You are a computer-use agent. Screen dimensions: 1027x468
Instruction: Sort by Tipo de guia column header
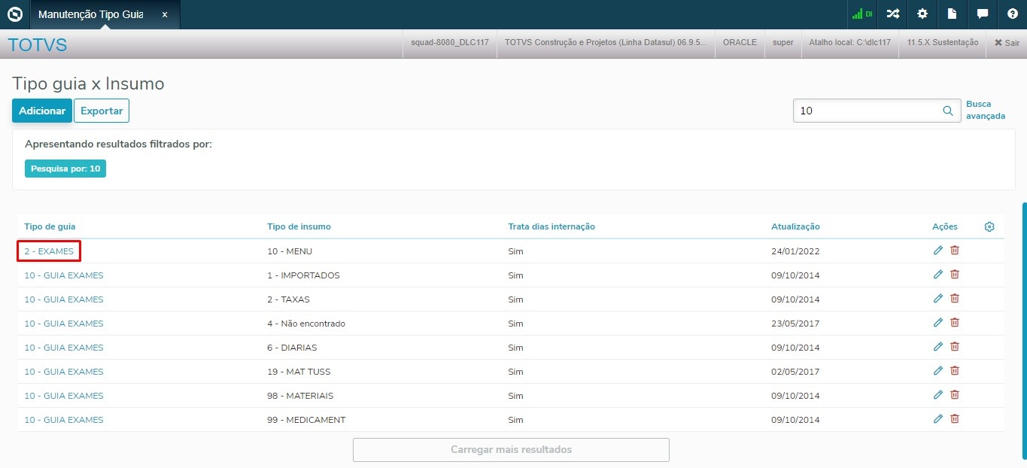tap(50, 226)
